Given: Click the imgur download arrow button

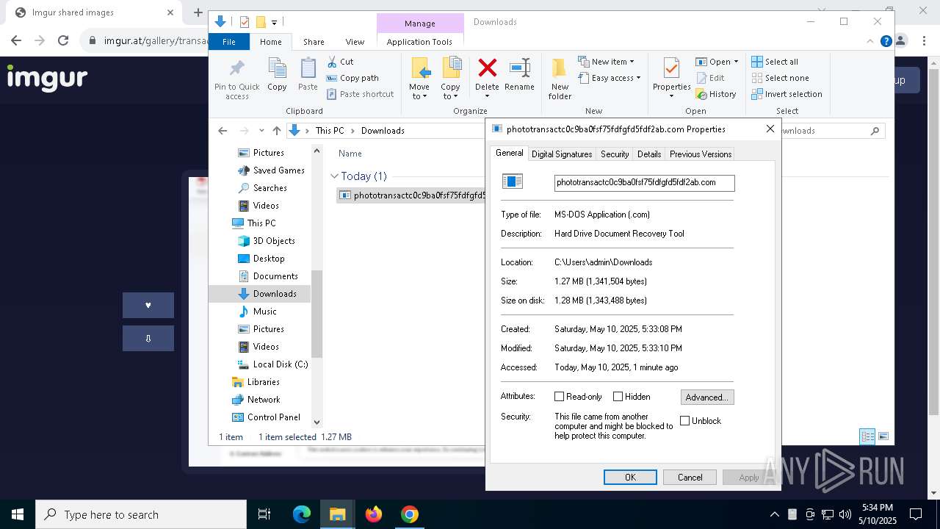Looking at the screenshot, I should click(x=148, y=338).
